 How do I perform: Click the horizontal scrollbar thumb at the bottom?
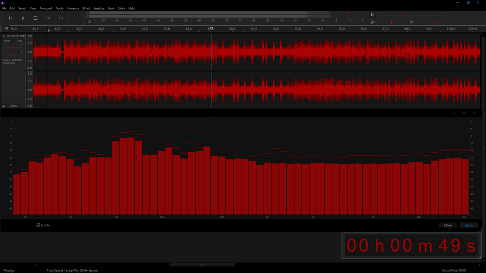[202, 265]
